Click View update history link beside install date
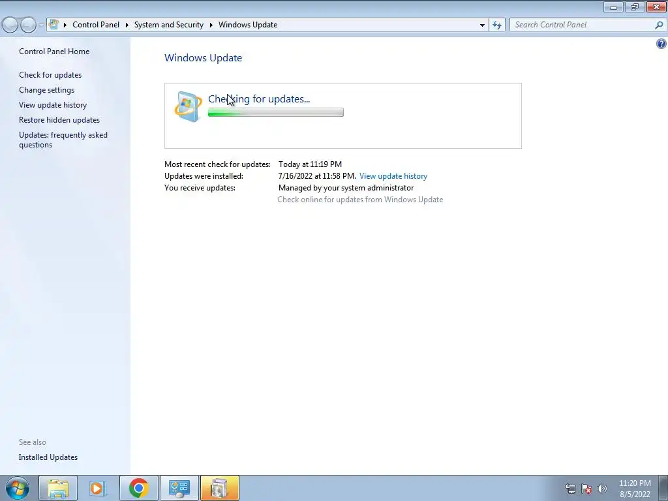668x501 pixels. click(393, 176)
